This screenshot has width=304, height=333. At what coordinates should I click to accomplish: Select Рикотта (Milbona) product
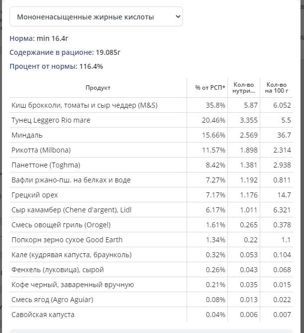click(151, 150)
